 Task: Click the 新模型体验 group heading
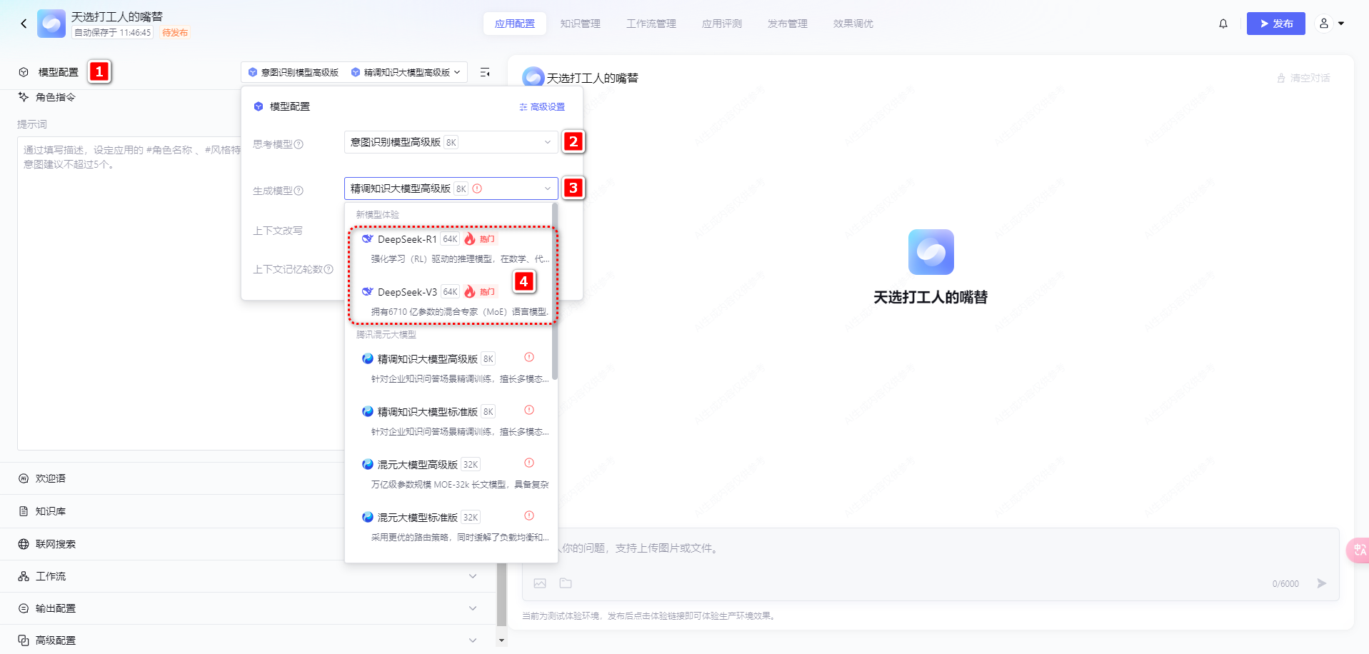[378, 214]
